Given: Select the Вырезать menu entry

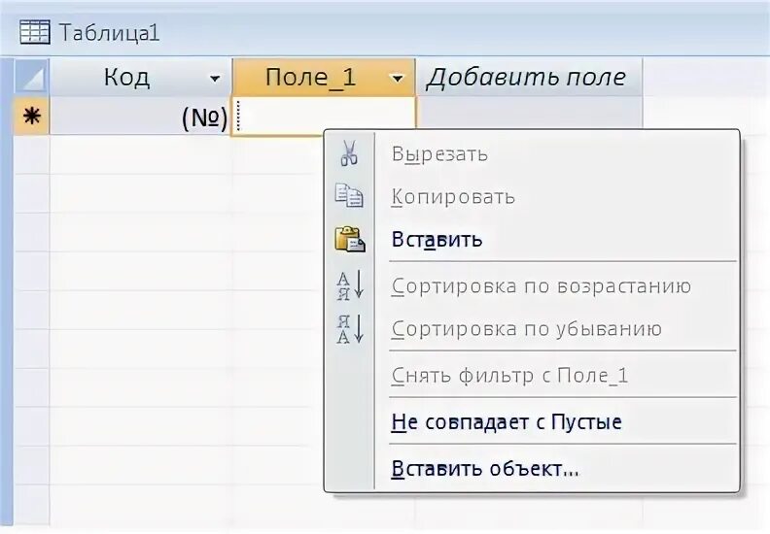Looking at the screenshot, I should coord(439,153).
